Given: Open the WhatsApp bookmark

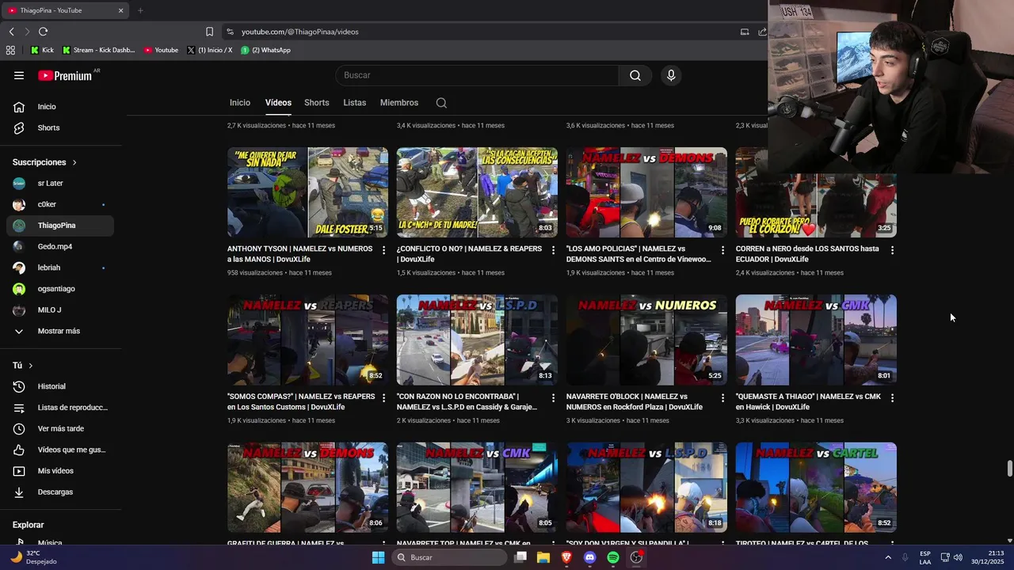Looking at the screenshot, I should (x=265, y=50).
